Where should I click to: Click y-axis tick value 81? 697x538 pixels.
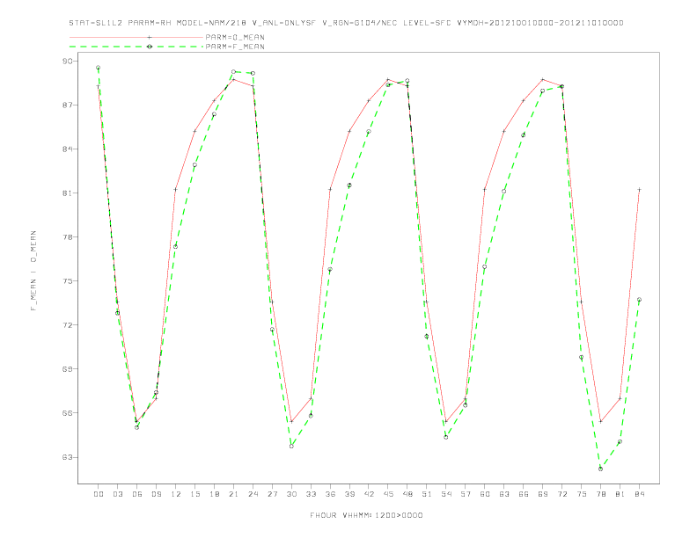(x=68, y=193)
